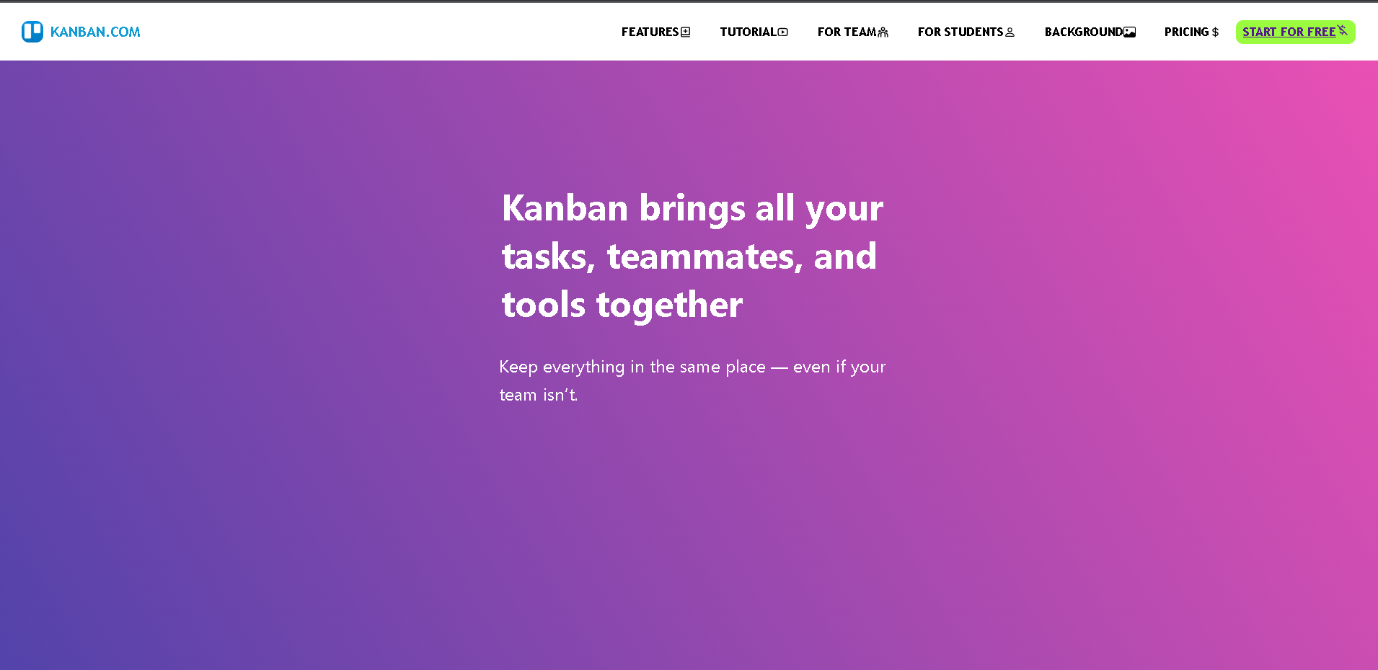Click the 'tools together' headline line
The width and height of the screenshot is (1378, 670).
click(x=622, y=305)
